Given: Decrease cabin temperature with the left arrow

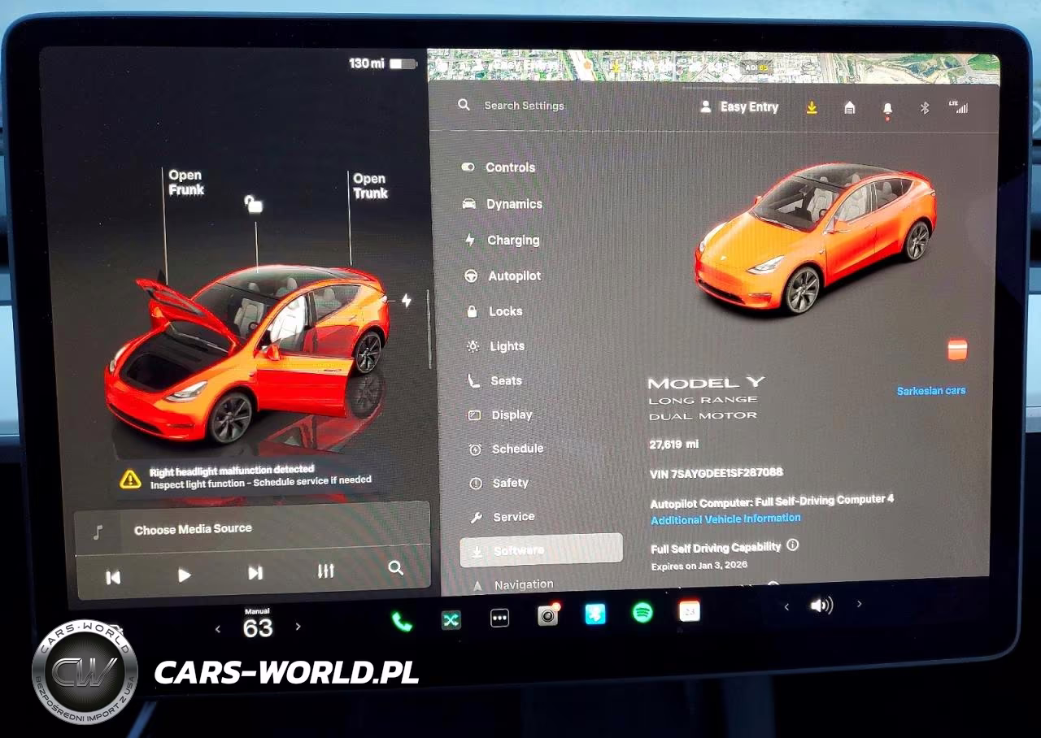Looking at the screenshot, I should pos(218,628).
